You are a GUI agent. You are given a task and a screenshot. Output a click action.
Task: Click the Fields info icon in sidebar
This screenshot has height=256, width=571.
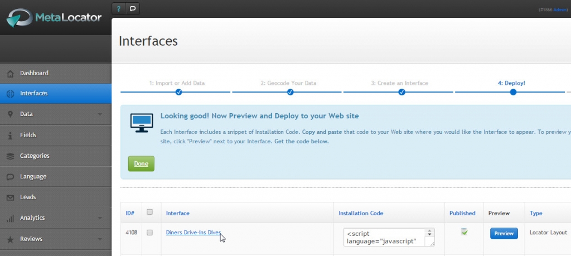11,135
